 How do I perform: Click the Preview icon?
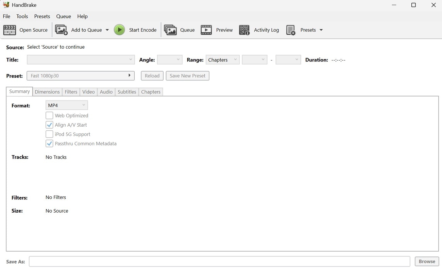(x=206, y=30)
